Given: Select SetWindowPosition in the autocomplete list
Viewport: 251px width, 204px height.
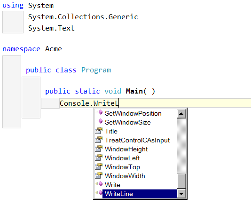Looking at the screenshot, I should click(135, 113).
